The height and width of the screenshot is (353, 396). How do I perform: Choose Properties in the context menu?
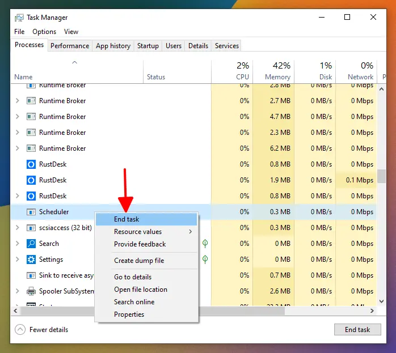pyautogui.click(x=146, y=314)
